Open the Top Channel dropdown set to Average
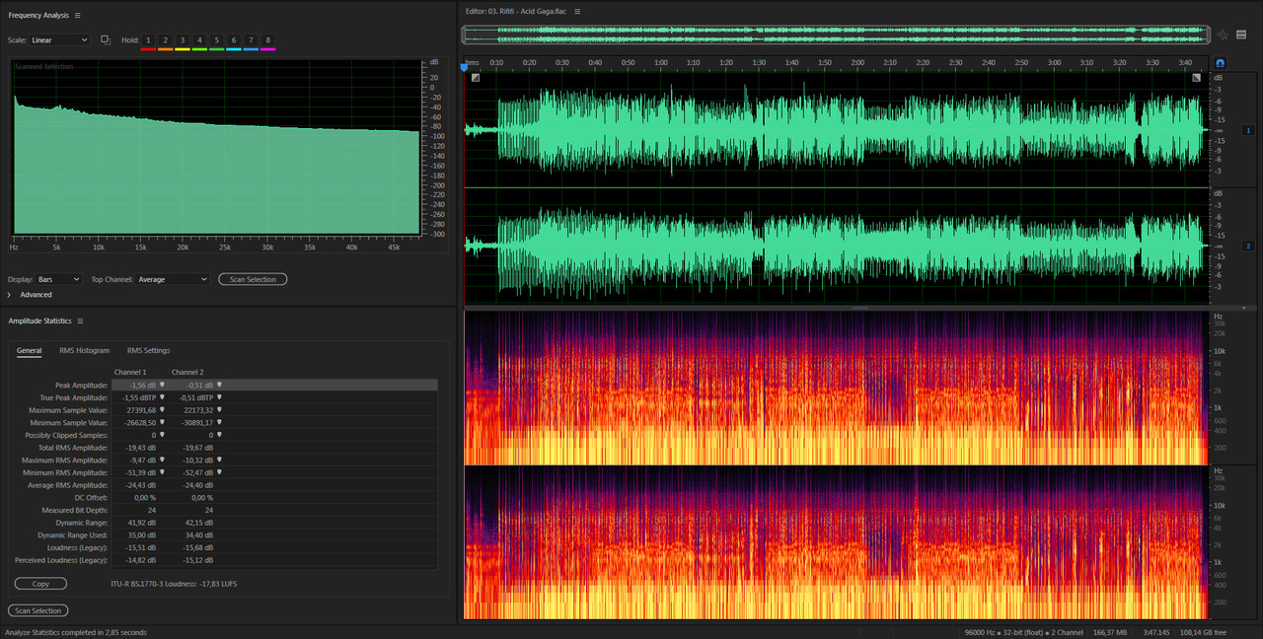This screenshot has height=639, width=1263. (x=173, y=279)
